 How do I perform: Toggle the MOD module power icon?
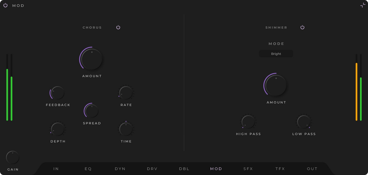coord(5,5)
